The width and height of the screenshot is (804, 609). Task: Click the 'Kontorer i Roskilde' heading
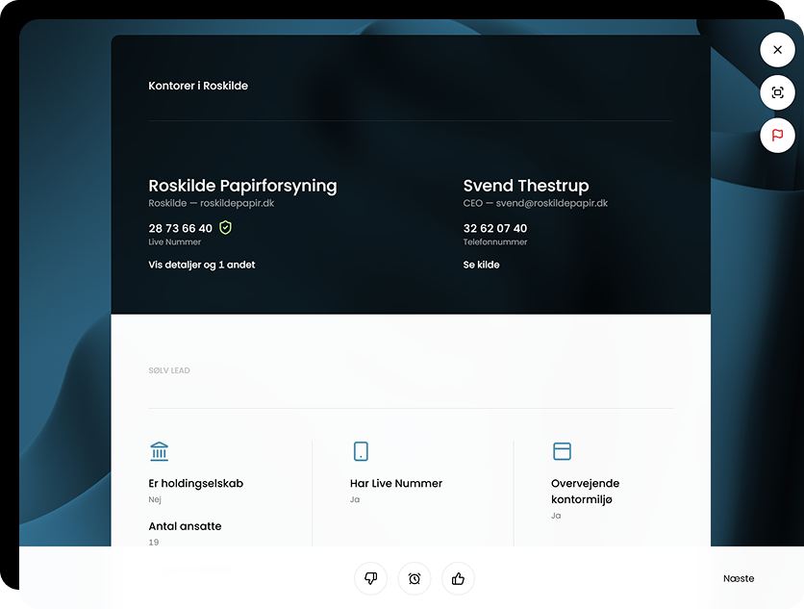(198, 86)
